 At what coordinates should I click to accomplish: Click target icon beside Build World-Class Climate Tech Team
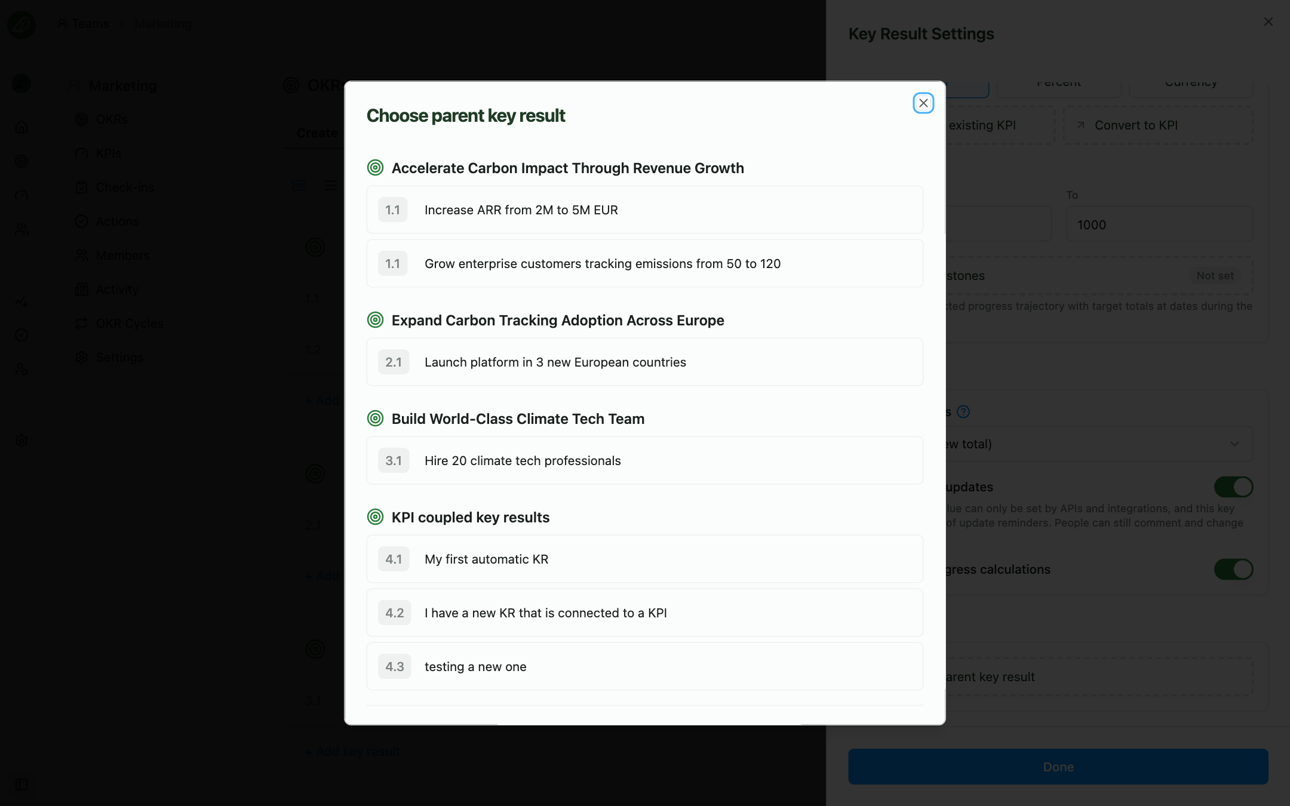pyautogui.click(x=375, y=419)
